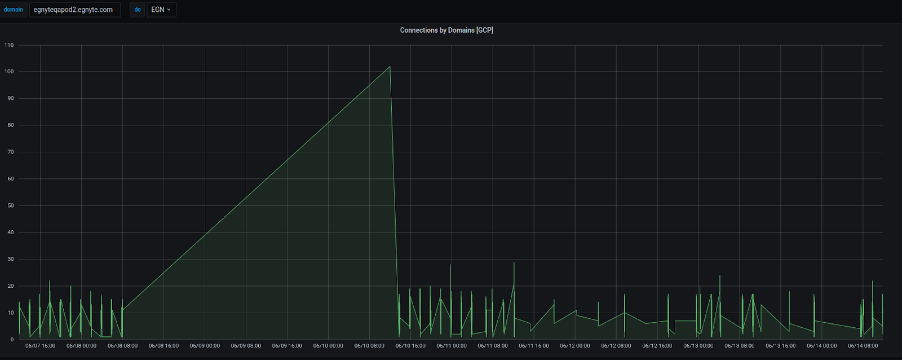Image resolution: width=902 pixels, height=360 pixels.
Task: Open the EGN data center dropdown
Action: (x=161, y=10)
